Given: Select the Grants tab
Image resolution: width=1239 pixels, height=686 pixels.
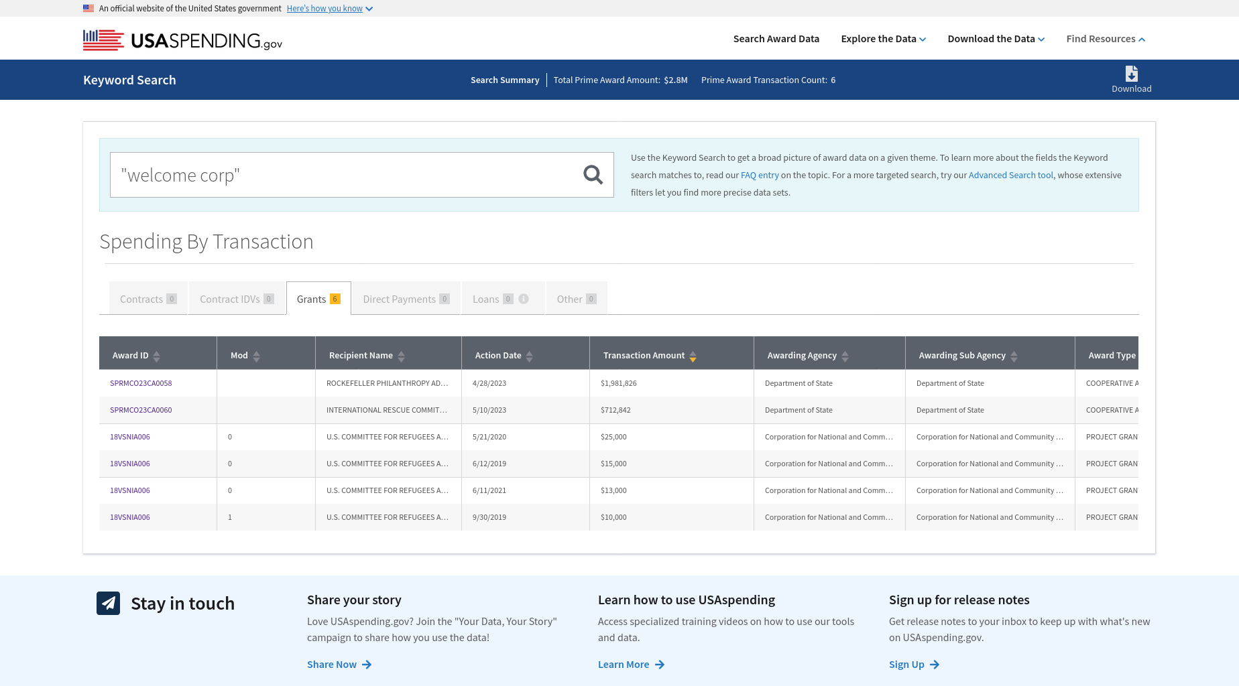Looking at the screenshot, I should (318, 299).
